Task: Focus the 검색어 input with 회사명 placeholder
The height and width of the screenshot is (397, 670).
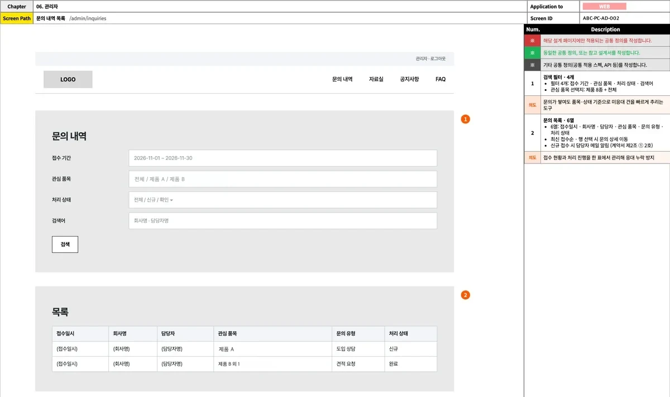Action: pyautogui.click(x=283, y=221)
